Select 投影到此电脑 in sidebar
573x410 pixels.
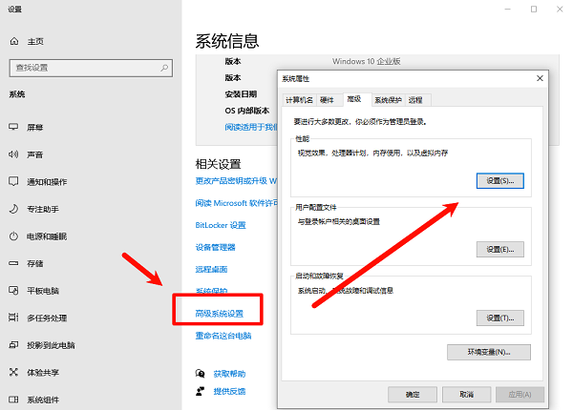[51, 345]
